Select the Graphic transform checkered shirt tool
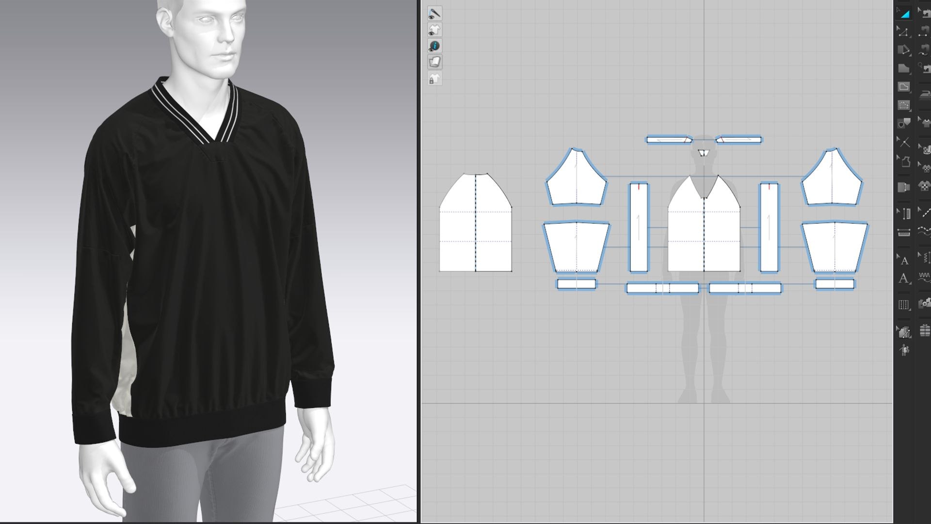Screen dimensions: 931x524 [925, 168]
